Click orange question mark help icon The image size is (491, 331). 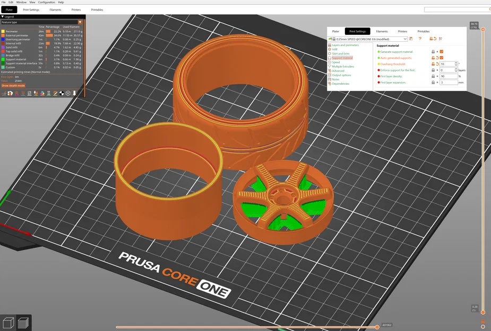point(420,39)
